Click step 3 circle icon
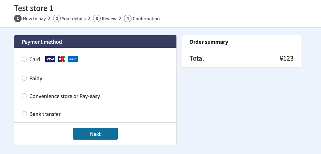 point(97,19)
